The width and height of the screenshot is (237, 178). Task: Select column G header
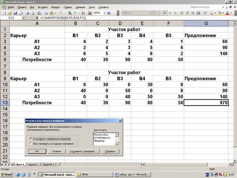(206, 23)
